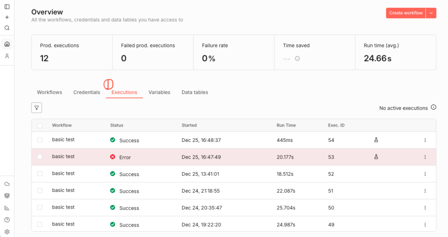This screenshot has width=448, height=237.
Task: Click the info icon beside Time saved
Action: click(x=297, y=58)
